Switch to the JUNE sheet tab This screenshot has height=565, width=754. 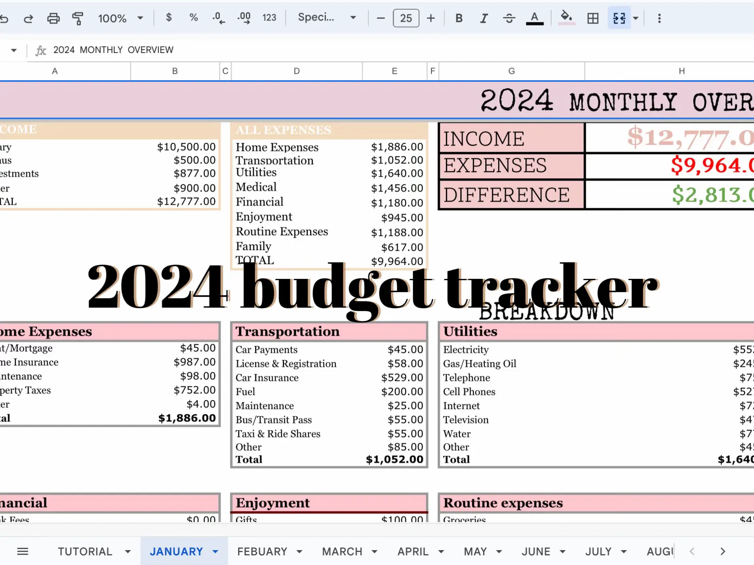pos(536,551)
